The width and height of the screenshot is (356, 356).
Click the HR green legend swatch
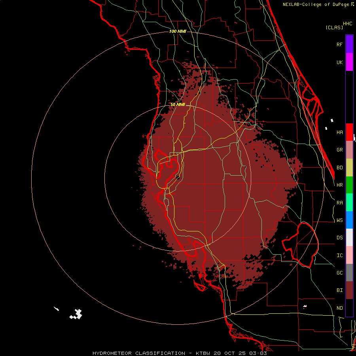pos(349,185)
